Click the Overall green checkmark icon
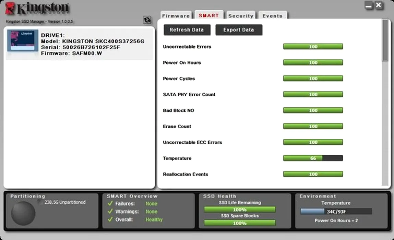 coord(110,219)
